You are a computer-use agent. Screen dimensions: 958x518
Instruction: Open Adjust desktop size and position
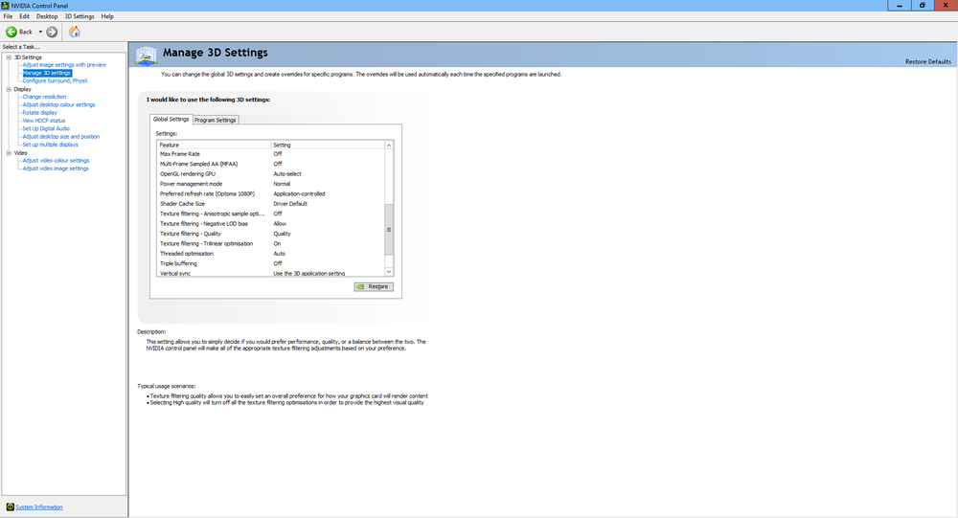click(x=61, y=136)
